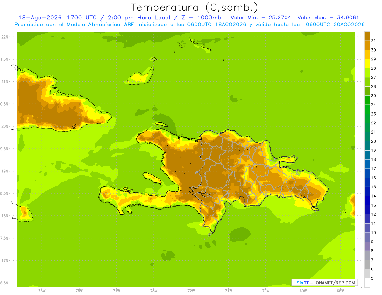Click the "75W" longitude label
Screen dimensions: 382x295
point(79,291)
